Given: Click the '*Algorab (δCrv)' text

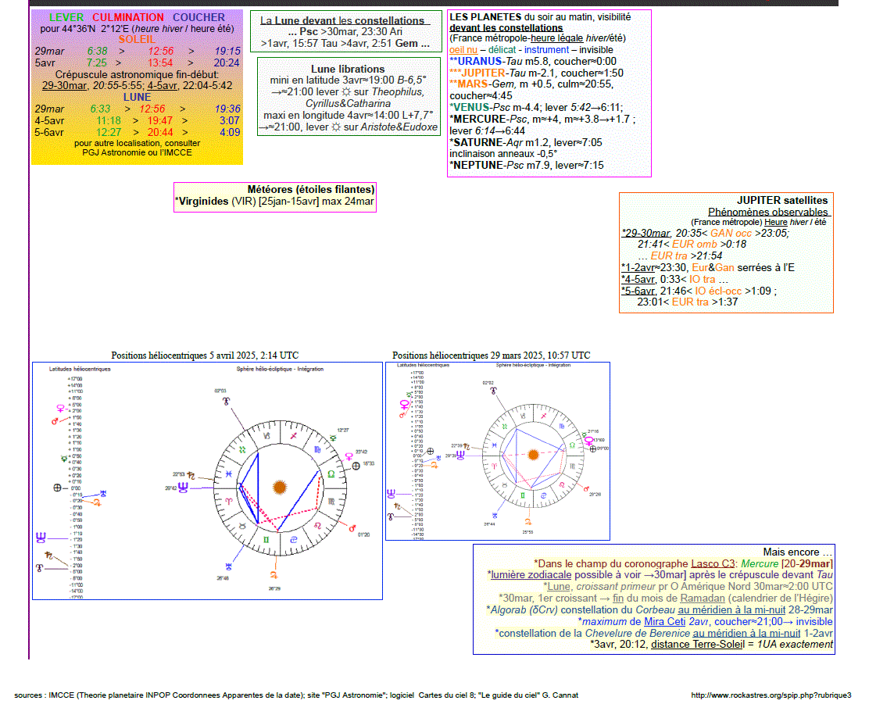Looking at the screenshot, I should (522, 609).
